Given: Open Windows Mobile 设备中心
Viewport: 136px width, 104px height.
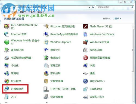Looking at the screenshot, I should pyautogui.click(x=22, y=42).
